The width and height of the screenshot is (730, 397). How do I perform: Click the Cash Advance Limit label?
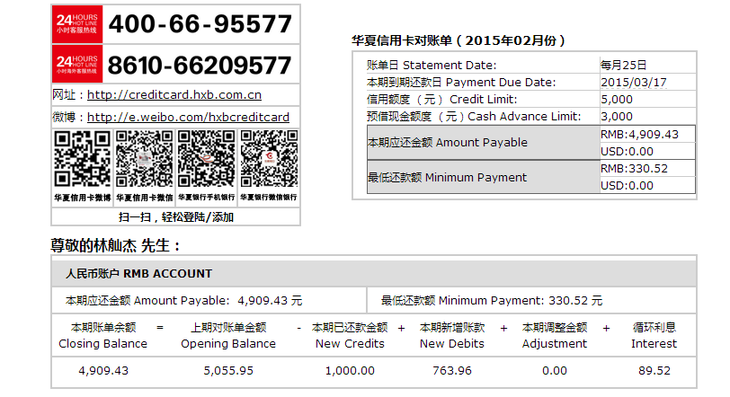[474, 117]
